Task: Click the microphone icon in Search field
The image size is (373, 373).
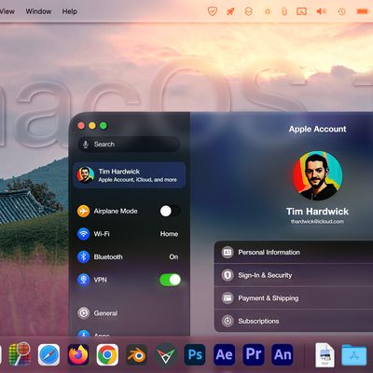Action: click(86, 145)
